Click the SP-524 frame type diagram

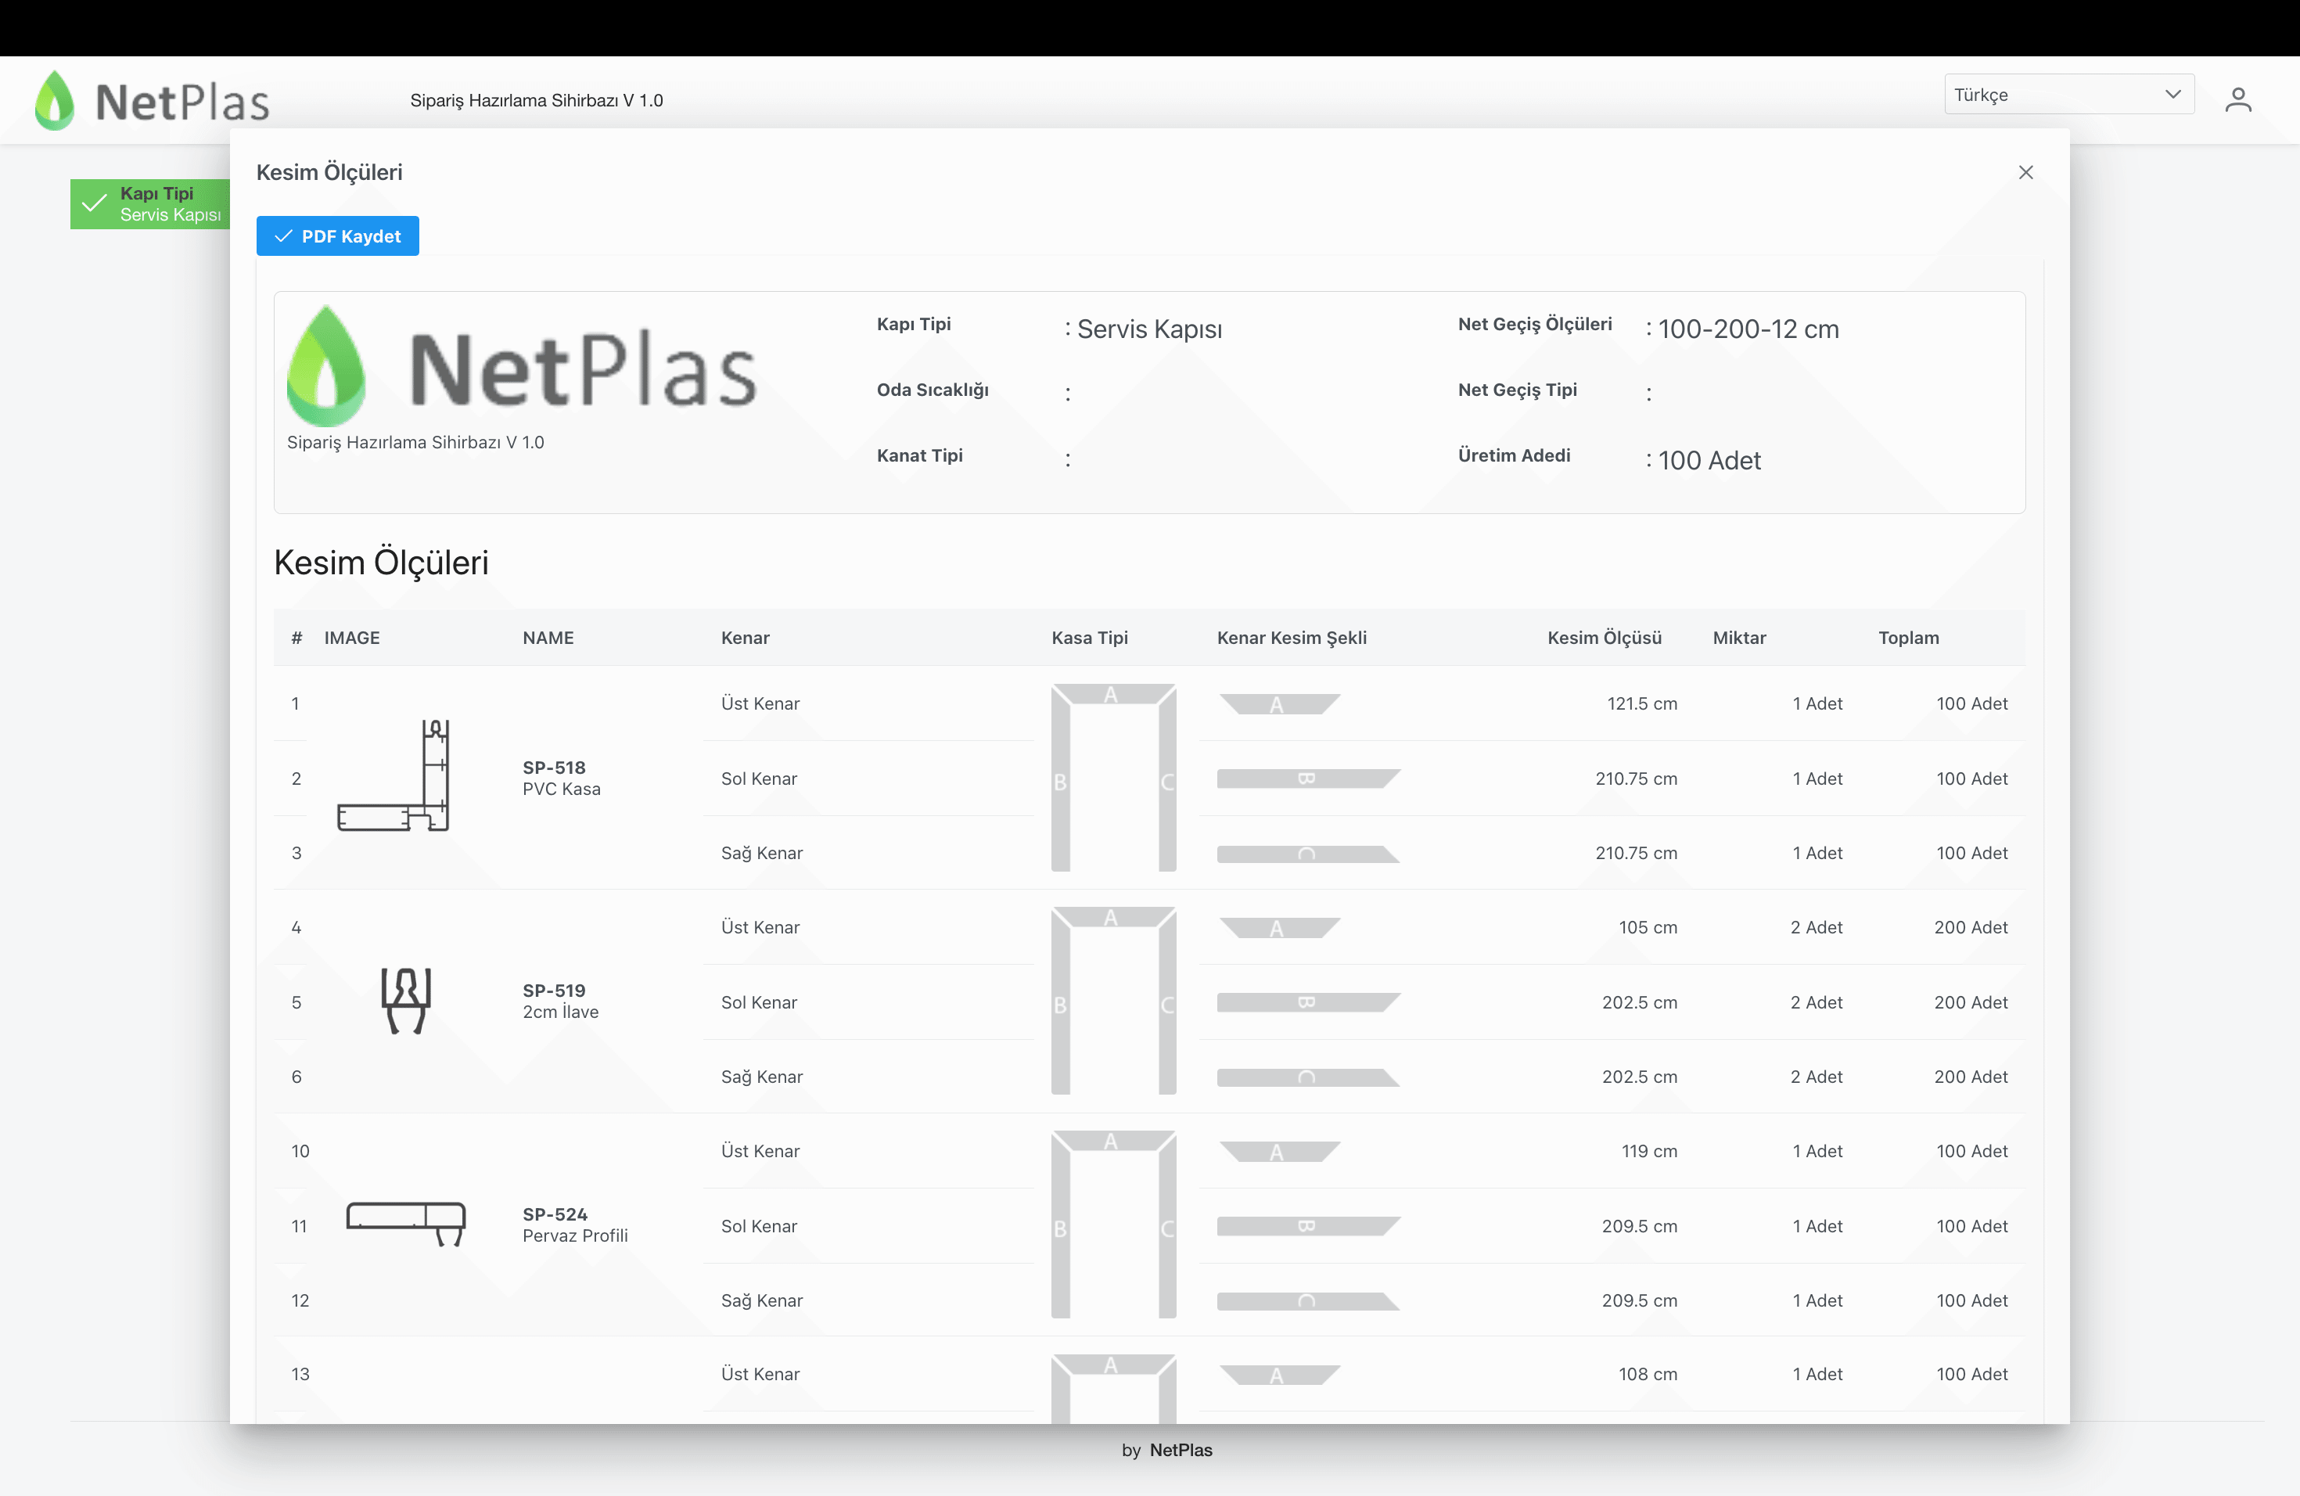point(1113,1224)
